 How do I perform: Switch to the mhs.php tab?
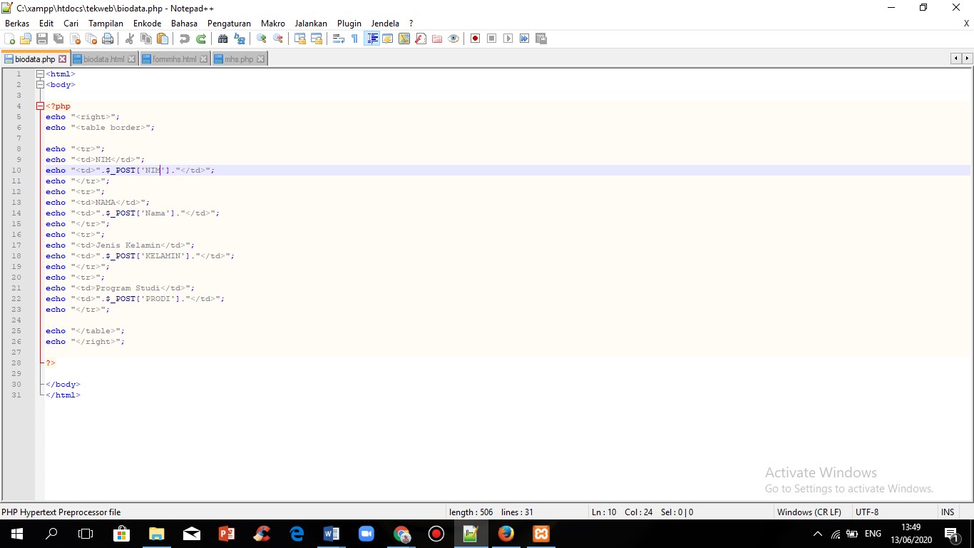pos(239,59)
